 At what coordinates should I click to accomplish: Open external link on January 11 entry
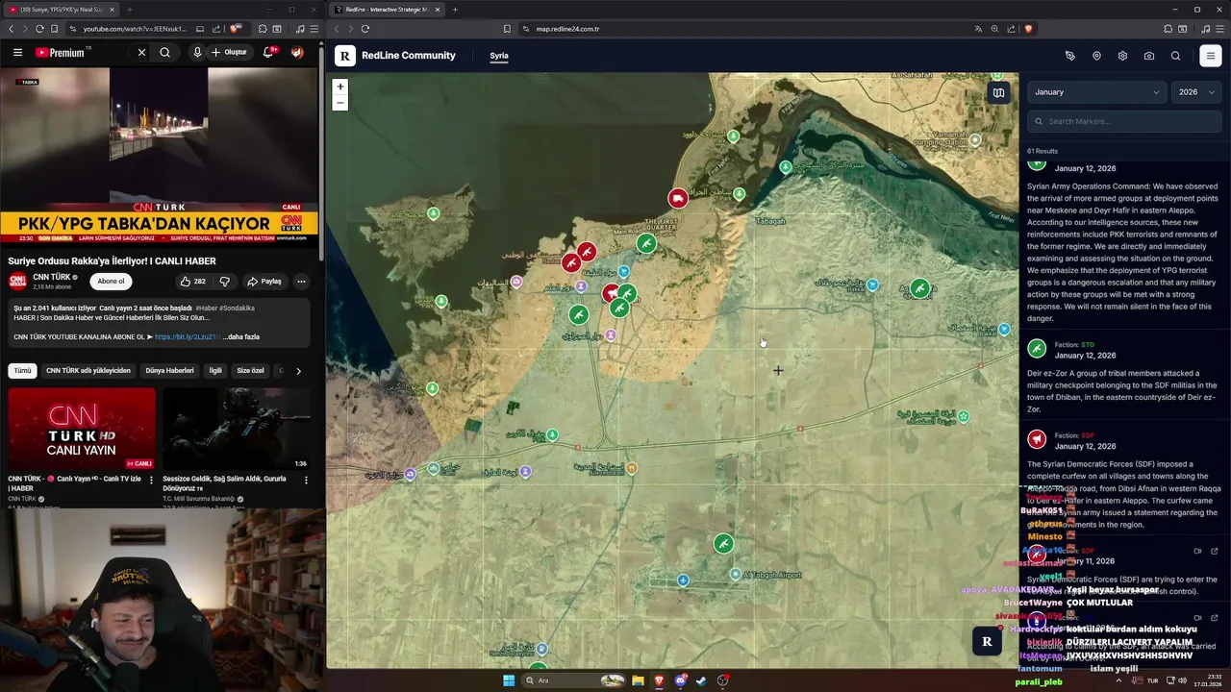tap(1215, 552)
